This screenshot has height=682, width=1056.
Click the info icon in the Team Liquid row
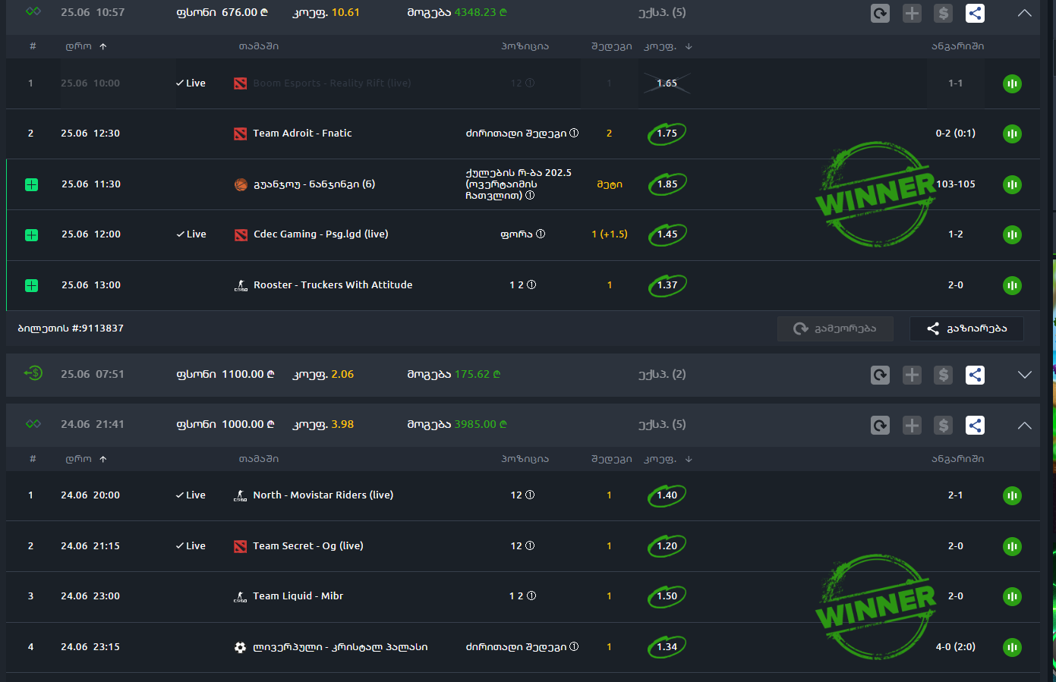tap(531, 596)
